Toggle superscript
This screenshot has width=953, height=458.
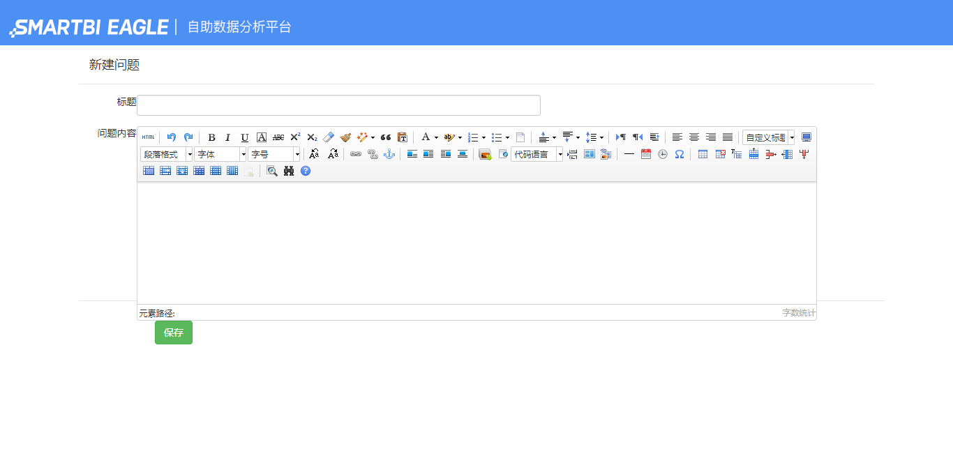click(x=295, y=137)
